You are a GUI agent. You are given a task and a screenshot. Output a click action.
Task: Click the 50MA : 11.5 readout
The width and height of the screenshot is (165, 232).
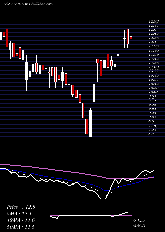(21, 227)
